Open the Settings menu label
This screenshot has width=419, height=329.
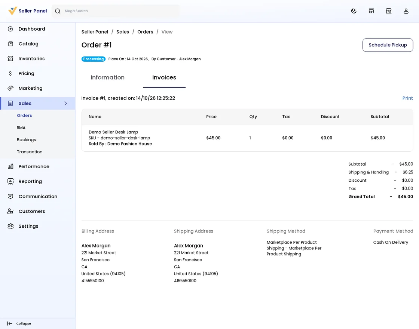[28, 226]
